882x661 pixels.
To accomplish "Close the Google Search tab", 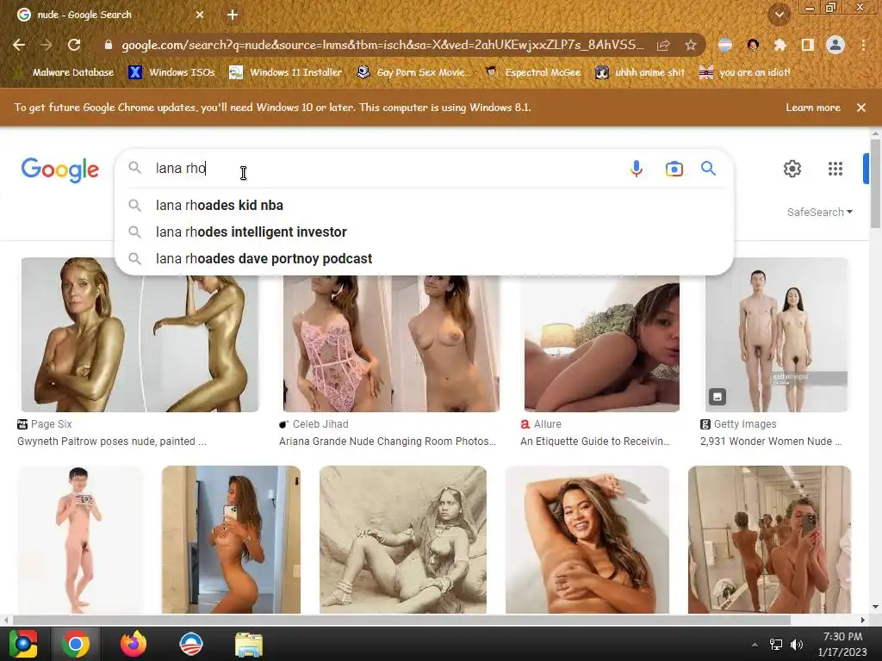I will [200, 15].
